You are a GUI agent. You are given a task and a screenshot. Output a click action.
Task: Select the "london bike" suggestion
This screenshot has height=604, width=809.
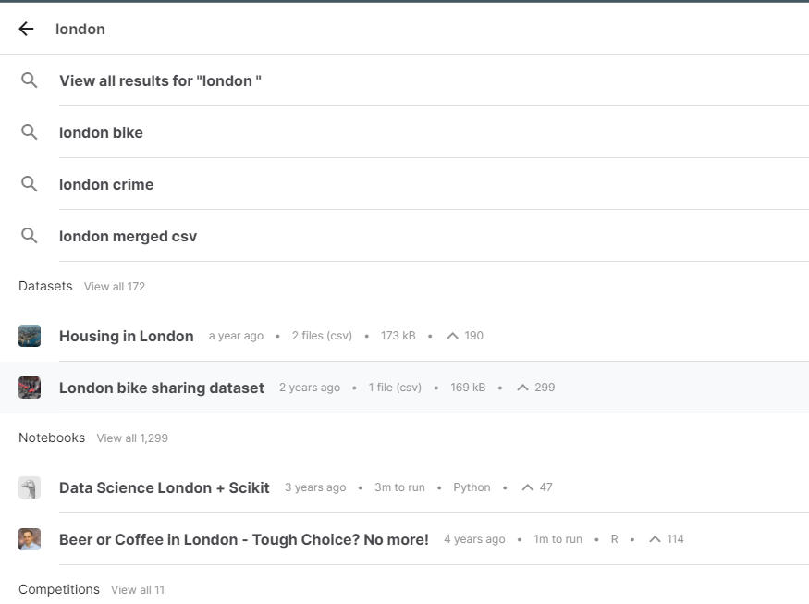pos(101,132)
